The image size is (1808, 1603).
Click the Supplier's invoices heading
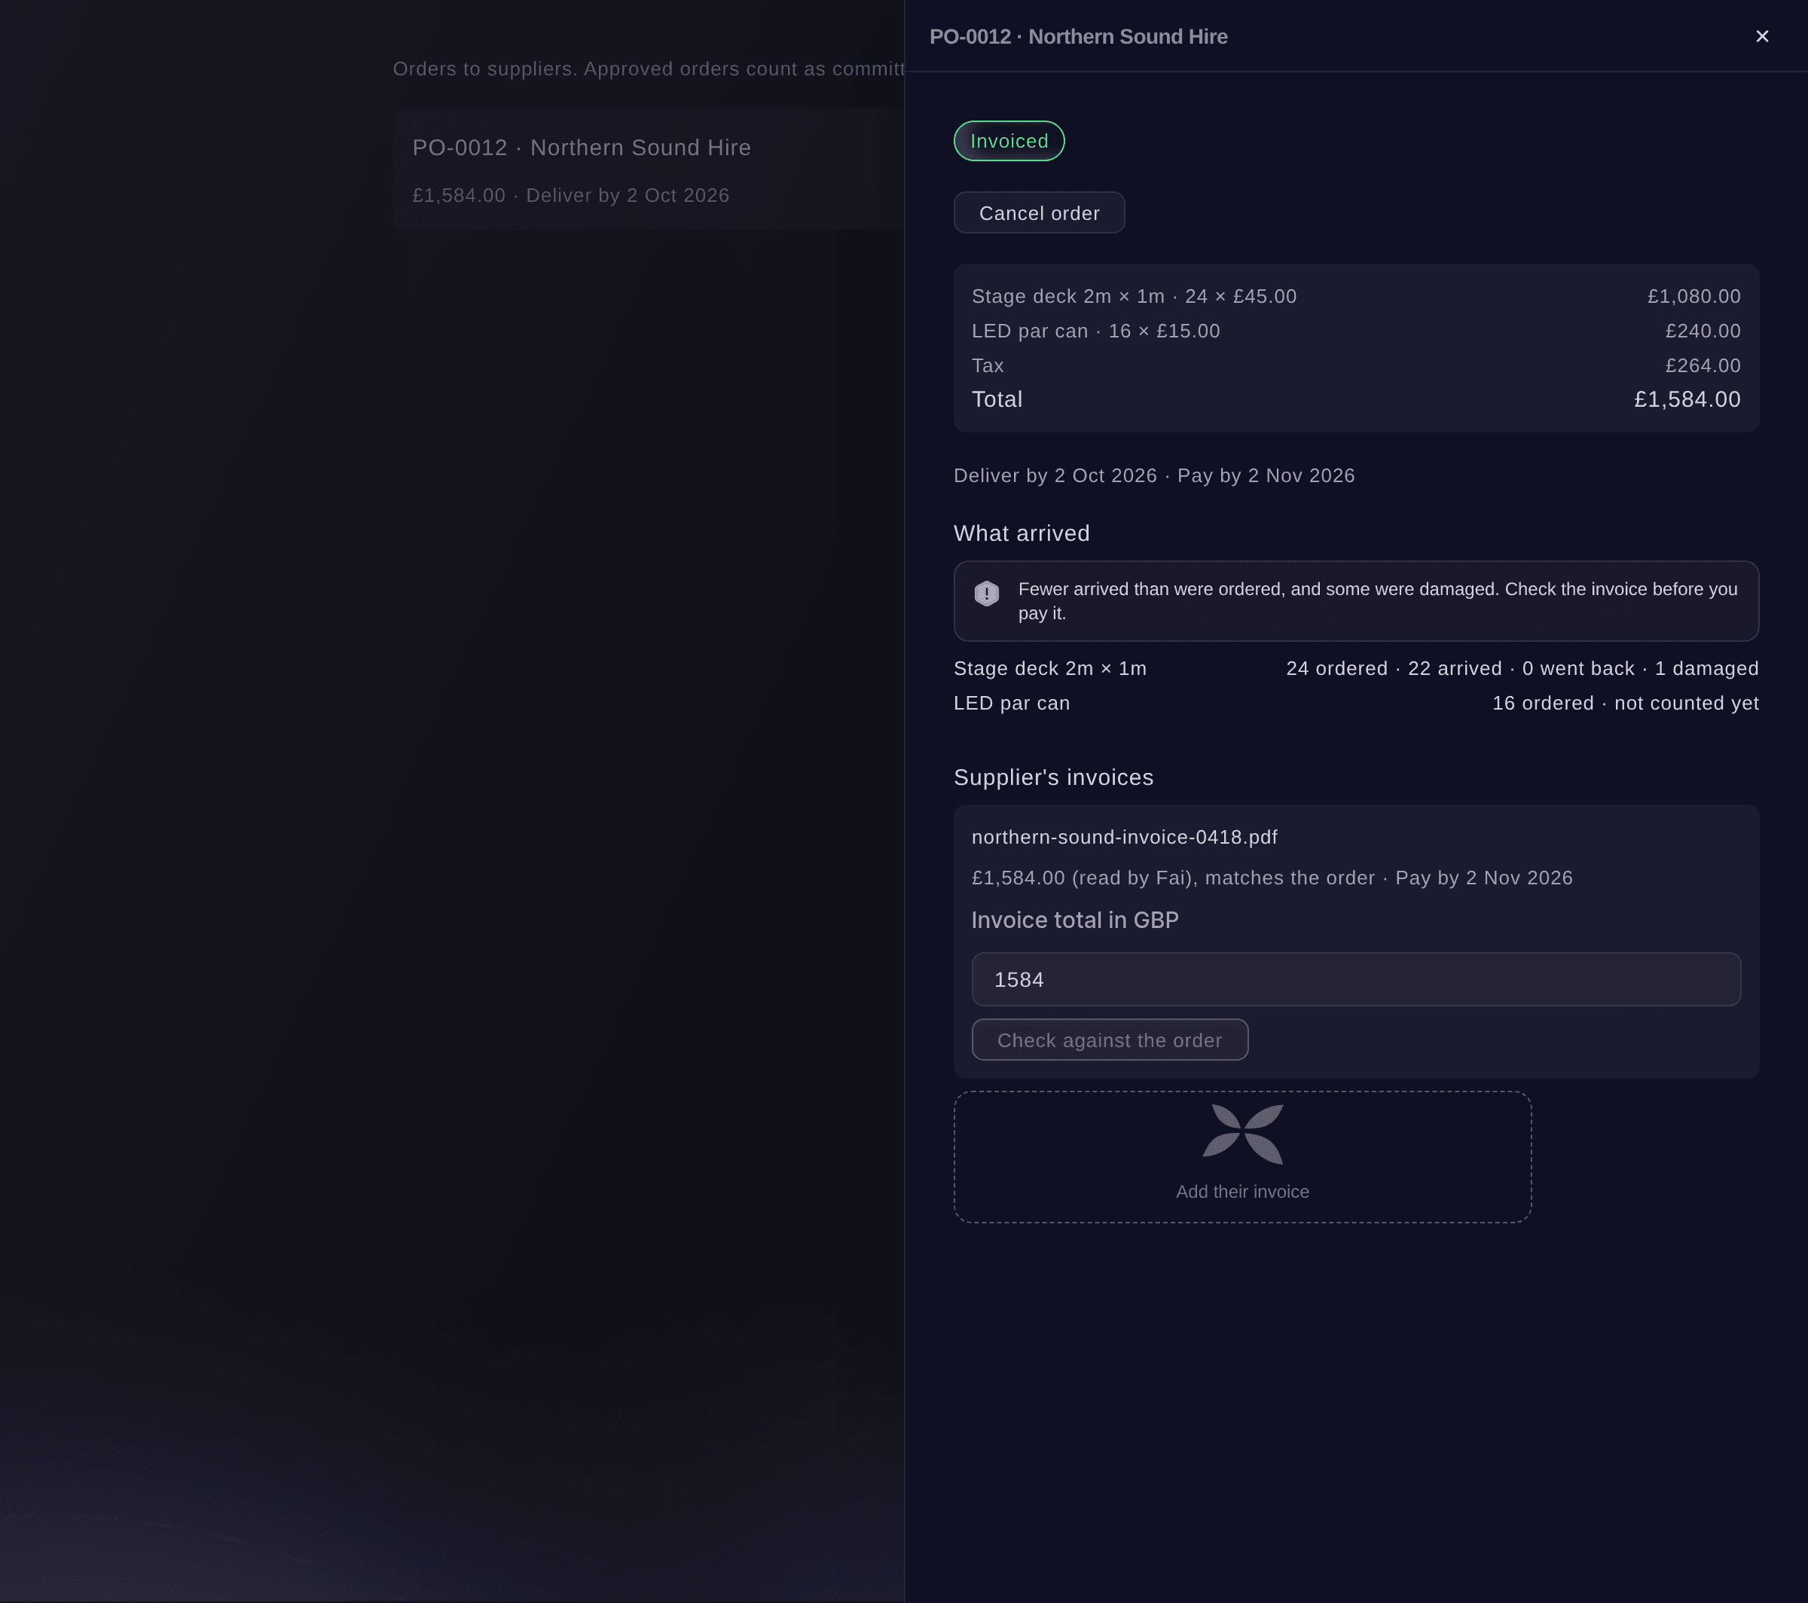pos(1053,777)
